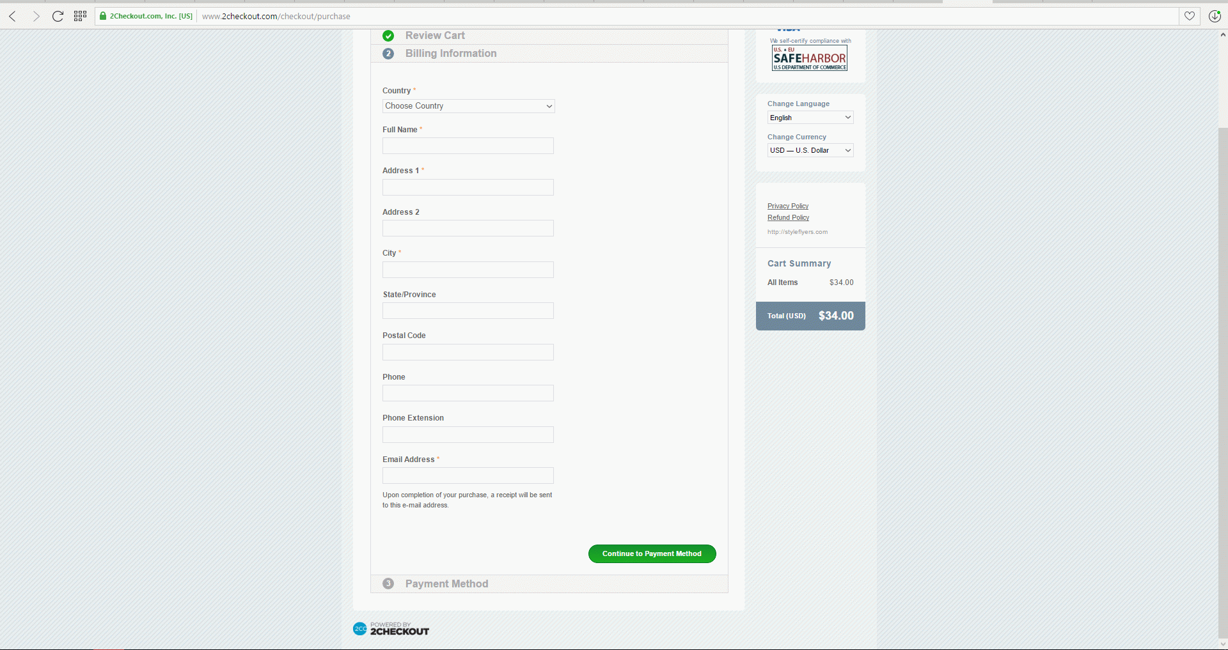Click the 2Checkout footer logo
This screenshot has width=1228, height=650.
(391, 629)
